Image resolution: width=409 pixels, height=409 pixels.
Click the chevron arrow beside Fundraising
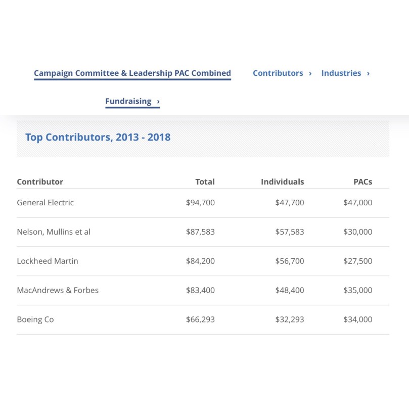158,102
